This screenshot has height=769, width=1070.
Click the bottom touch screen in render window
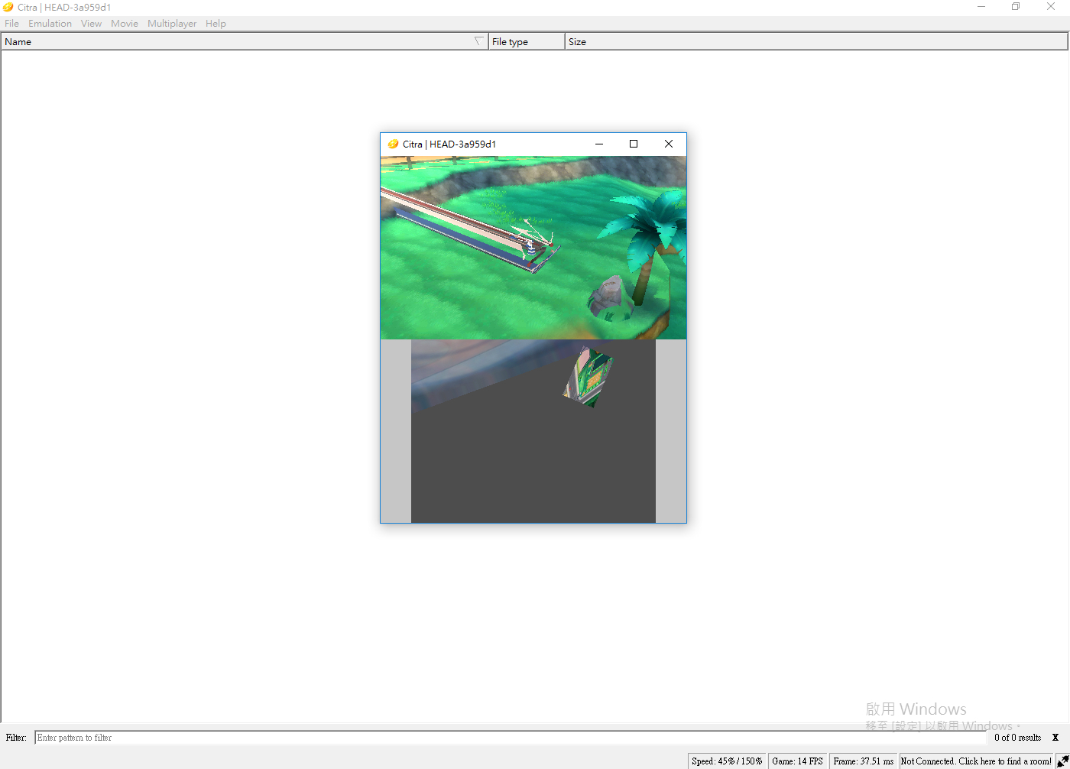coord(533,431)
